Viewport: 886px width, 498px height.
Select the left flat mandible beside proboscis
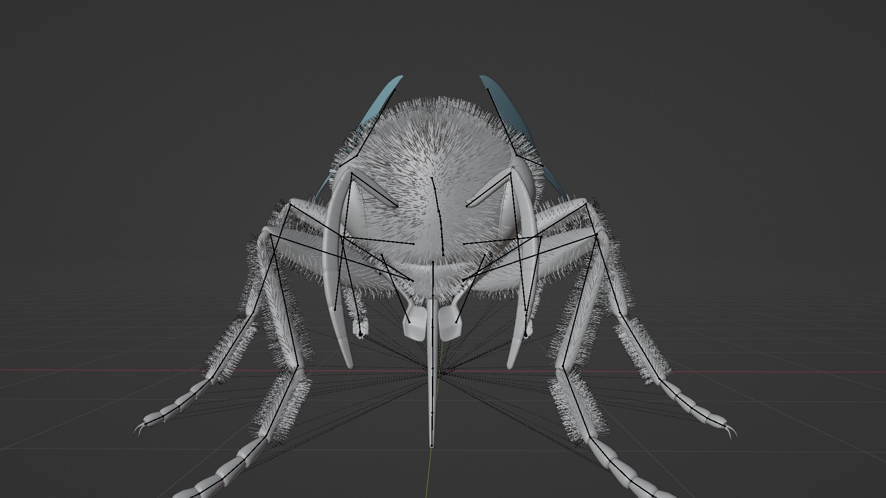pyautogui.click(x=415, y=324)
